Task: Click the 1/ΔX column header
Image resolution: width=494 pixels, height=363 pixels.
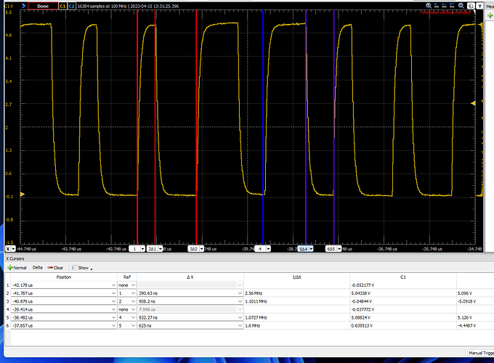Action: [x=297, y=277]
